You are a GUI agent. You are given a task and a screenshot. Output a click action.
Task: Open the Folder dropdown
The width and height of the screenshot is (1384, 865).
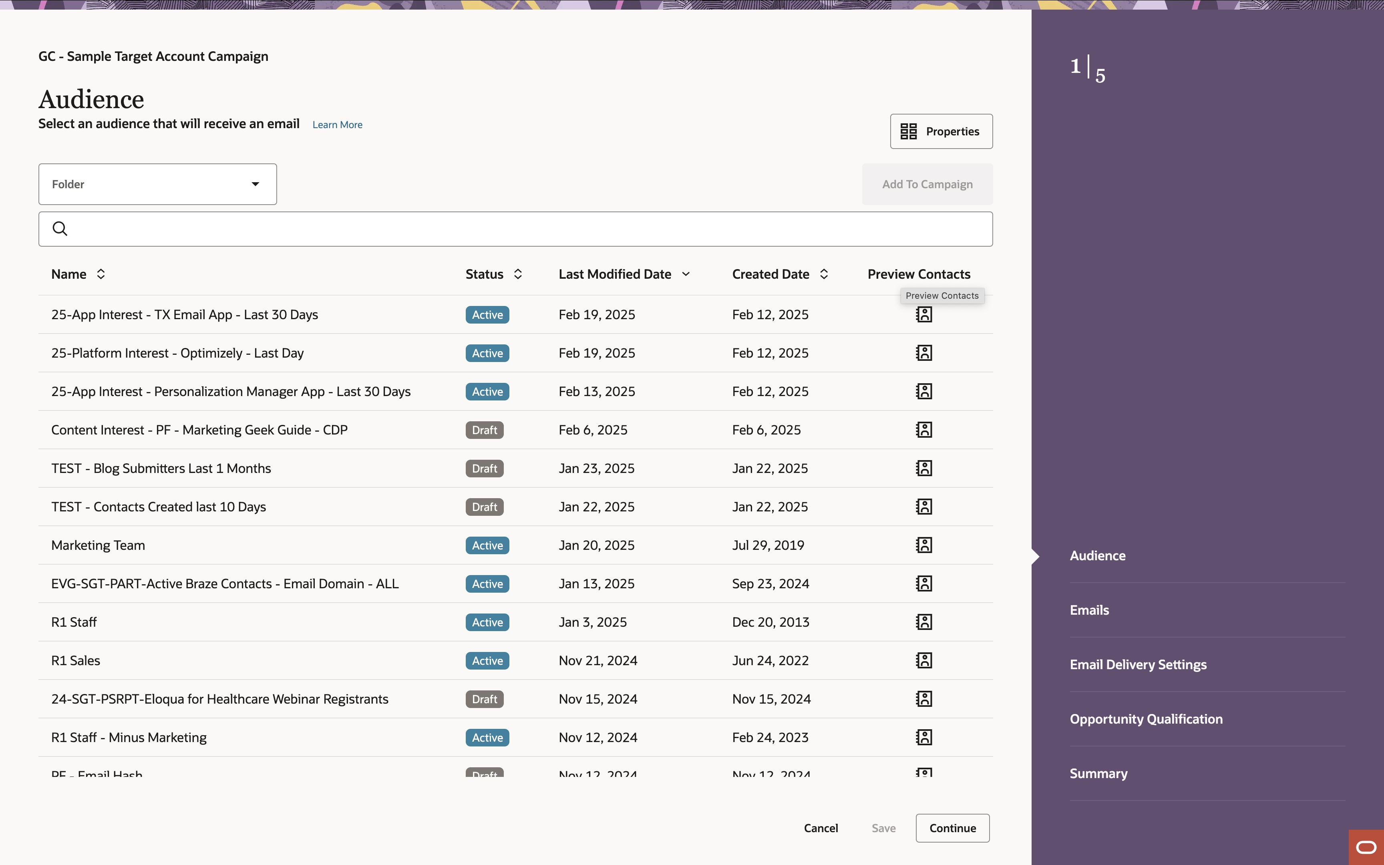[255, 184]
